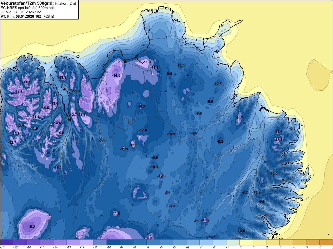Click the -15.2 temperature label
Image resolution: width=333 pixels, height=249 pixels.
[31, 227]
